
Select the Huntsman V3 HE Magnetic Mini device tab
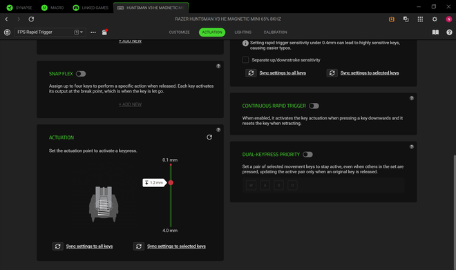coord(151,8)
